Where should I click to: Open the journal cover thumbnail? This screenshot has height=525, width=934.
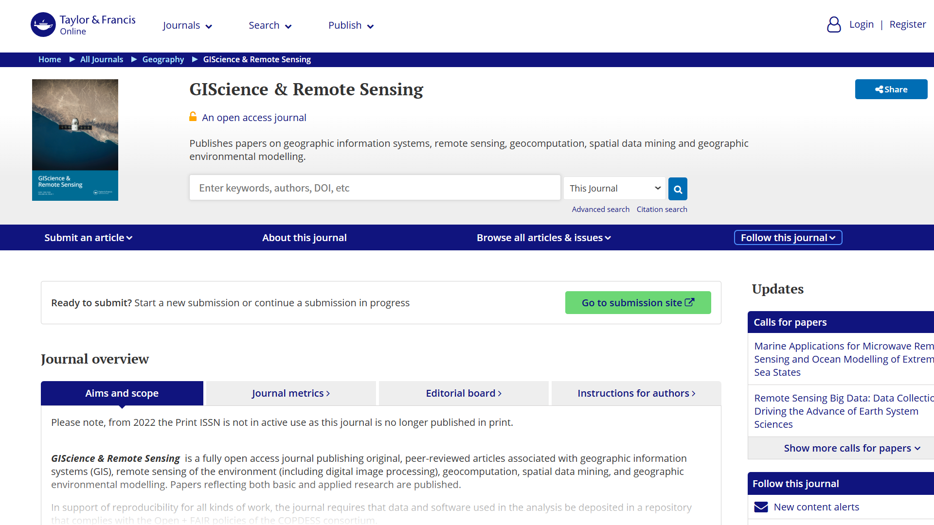[x=75, y=140]
